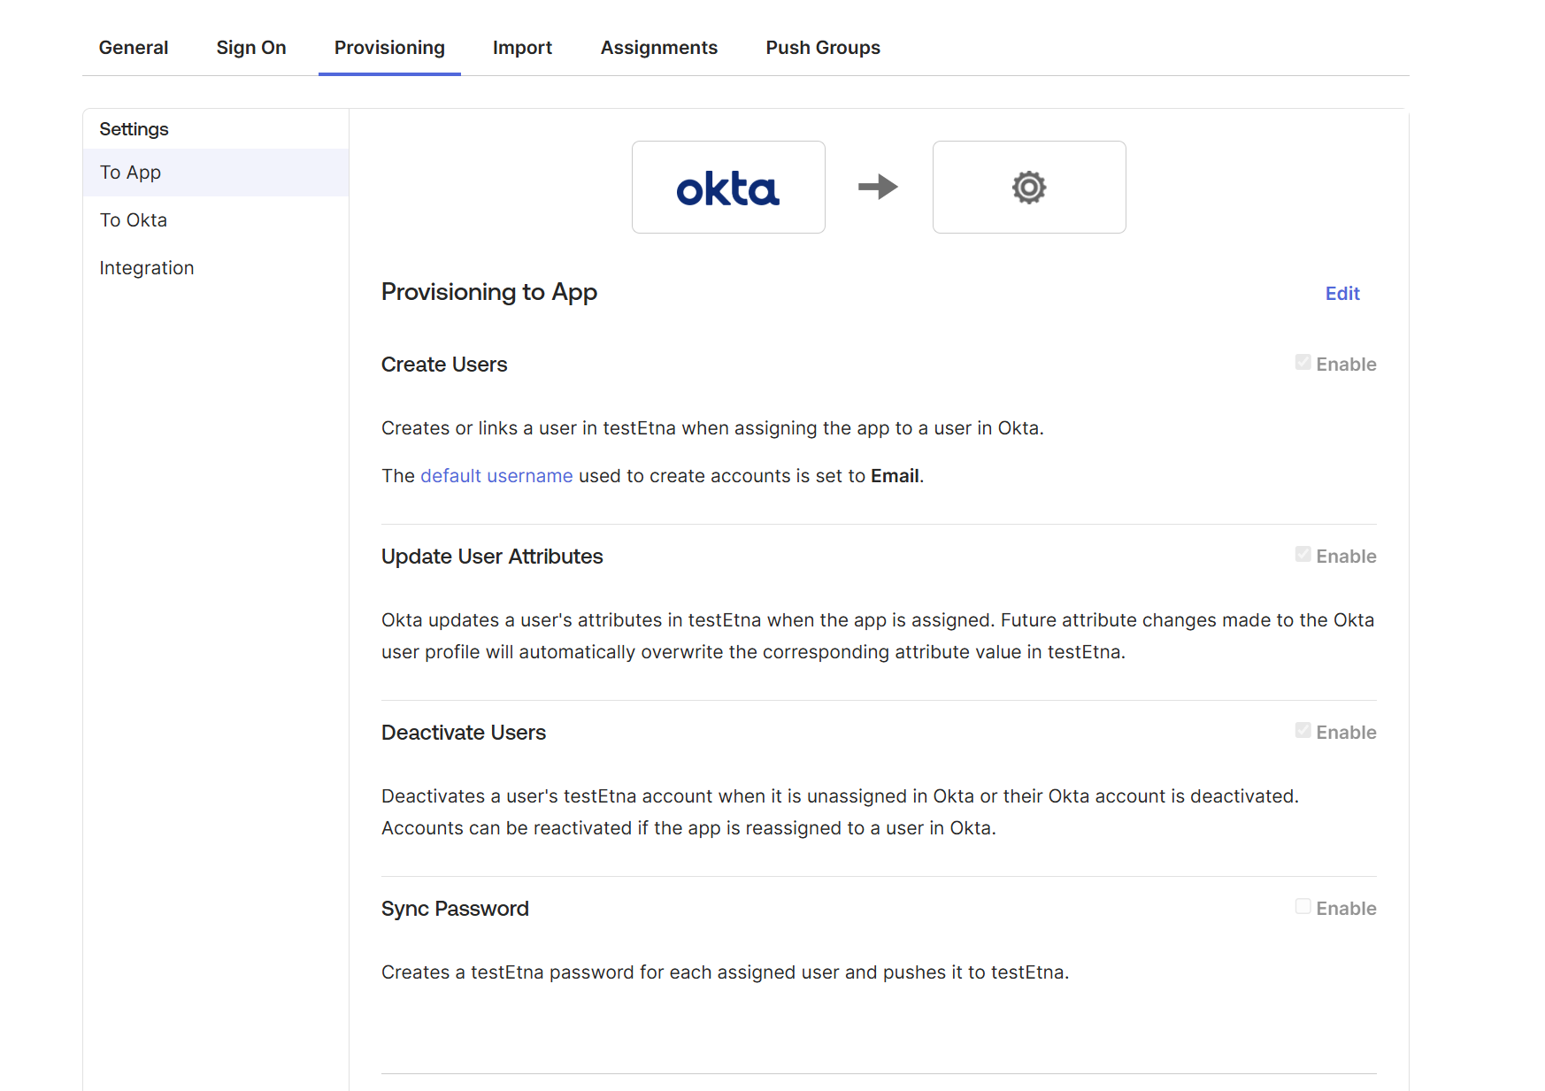Viewport: 1545px width, 1091px height.
Task: Select the Import tab
Action: pyautogui.click(x=522, y=48)
